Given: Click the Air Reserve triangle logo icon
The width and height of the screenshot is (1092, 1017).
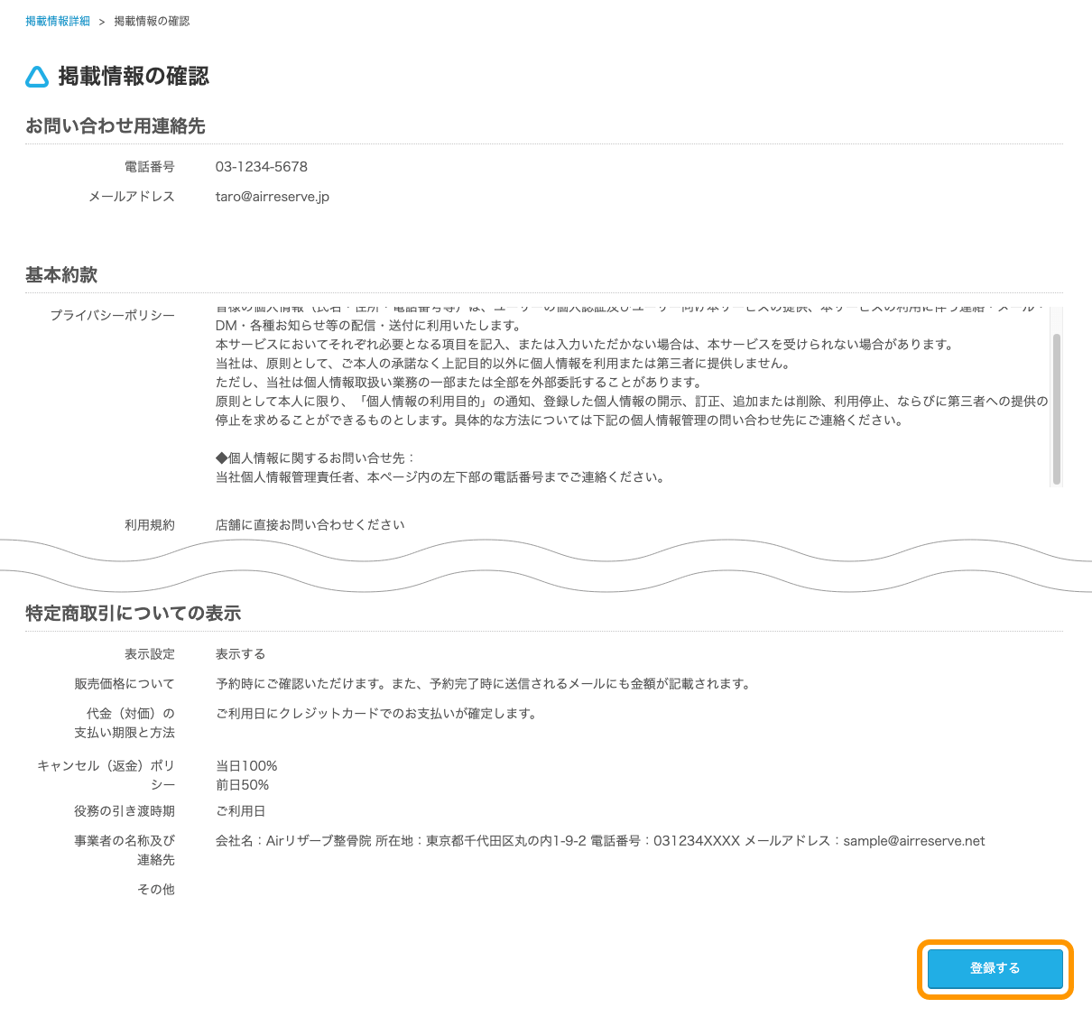Looking at the screenshot, I should pyautogui.click(x=36, y=77).
